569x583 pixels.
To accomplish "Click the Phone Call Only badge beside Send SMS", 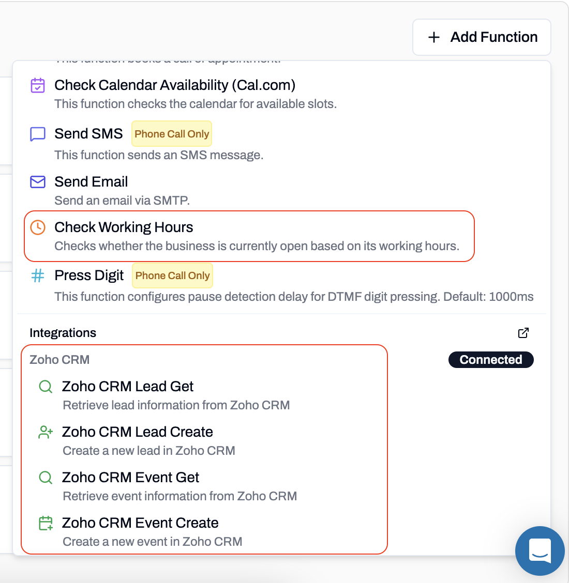I will pos(171,133).
